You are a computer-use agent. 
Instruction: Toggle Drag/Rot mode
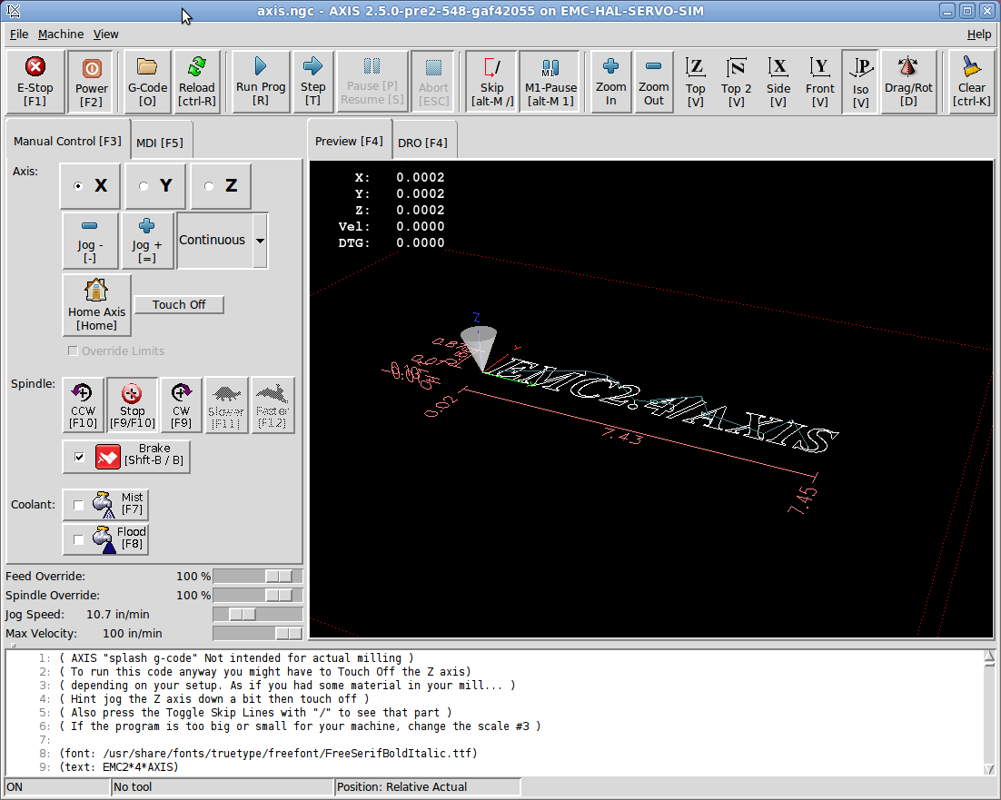[908, 82]
